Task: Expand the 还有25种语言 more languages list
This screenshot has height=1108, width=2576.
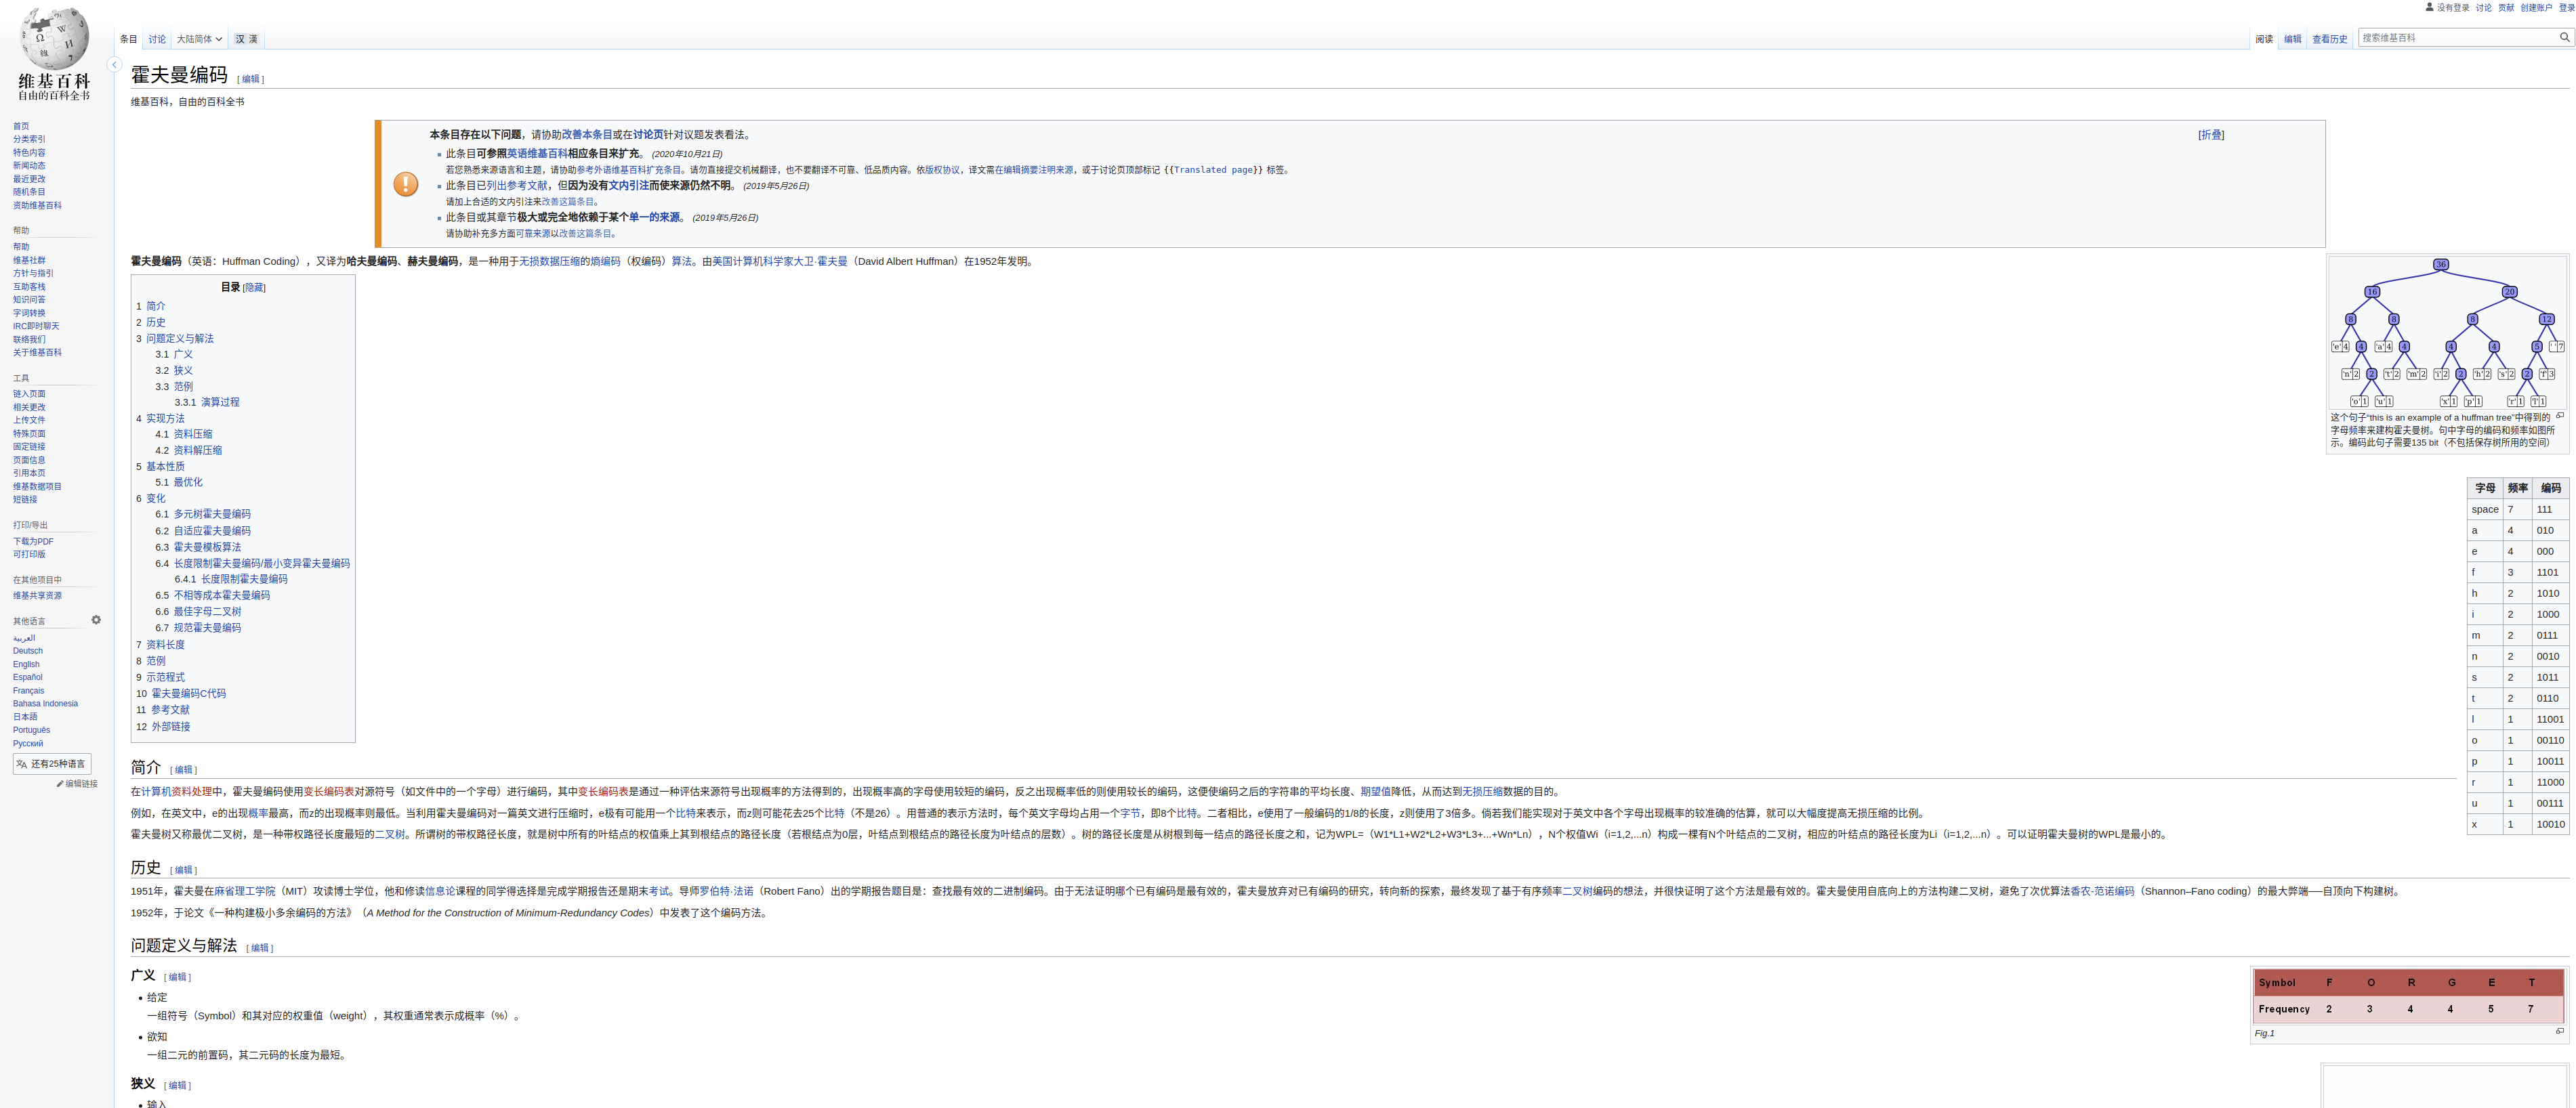Action: [57, 764]
